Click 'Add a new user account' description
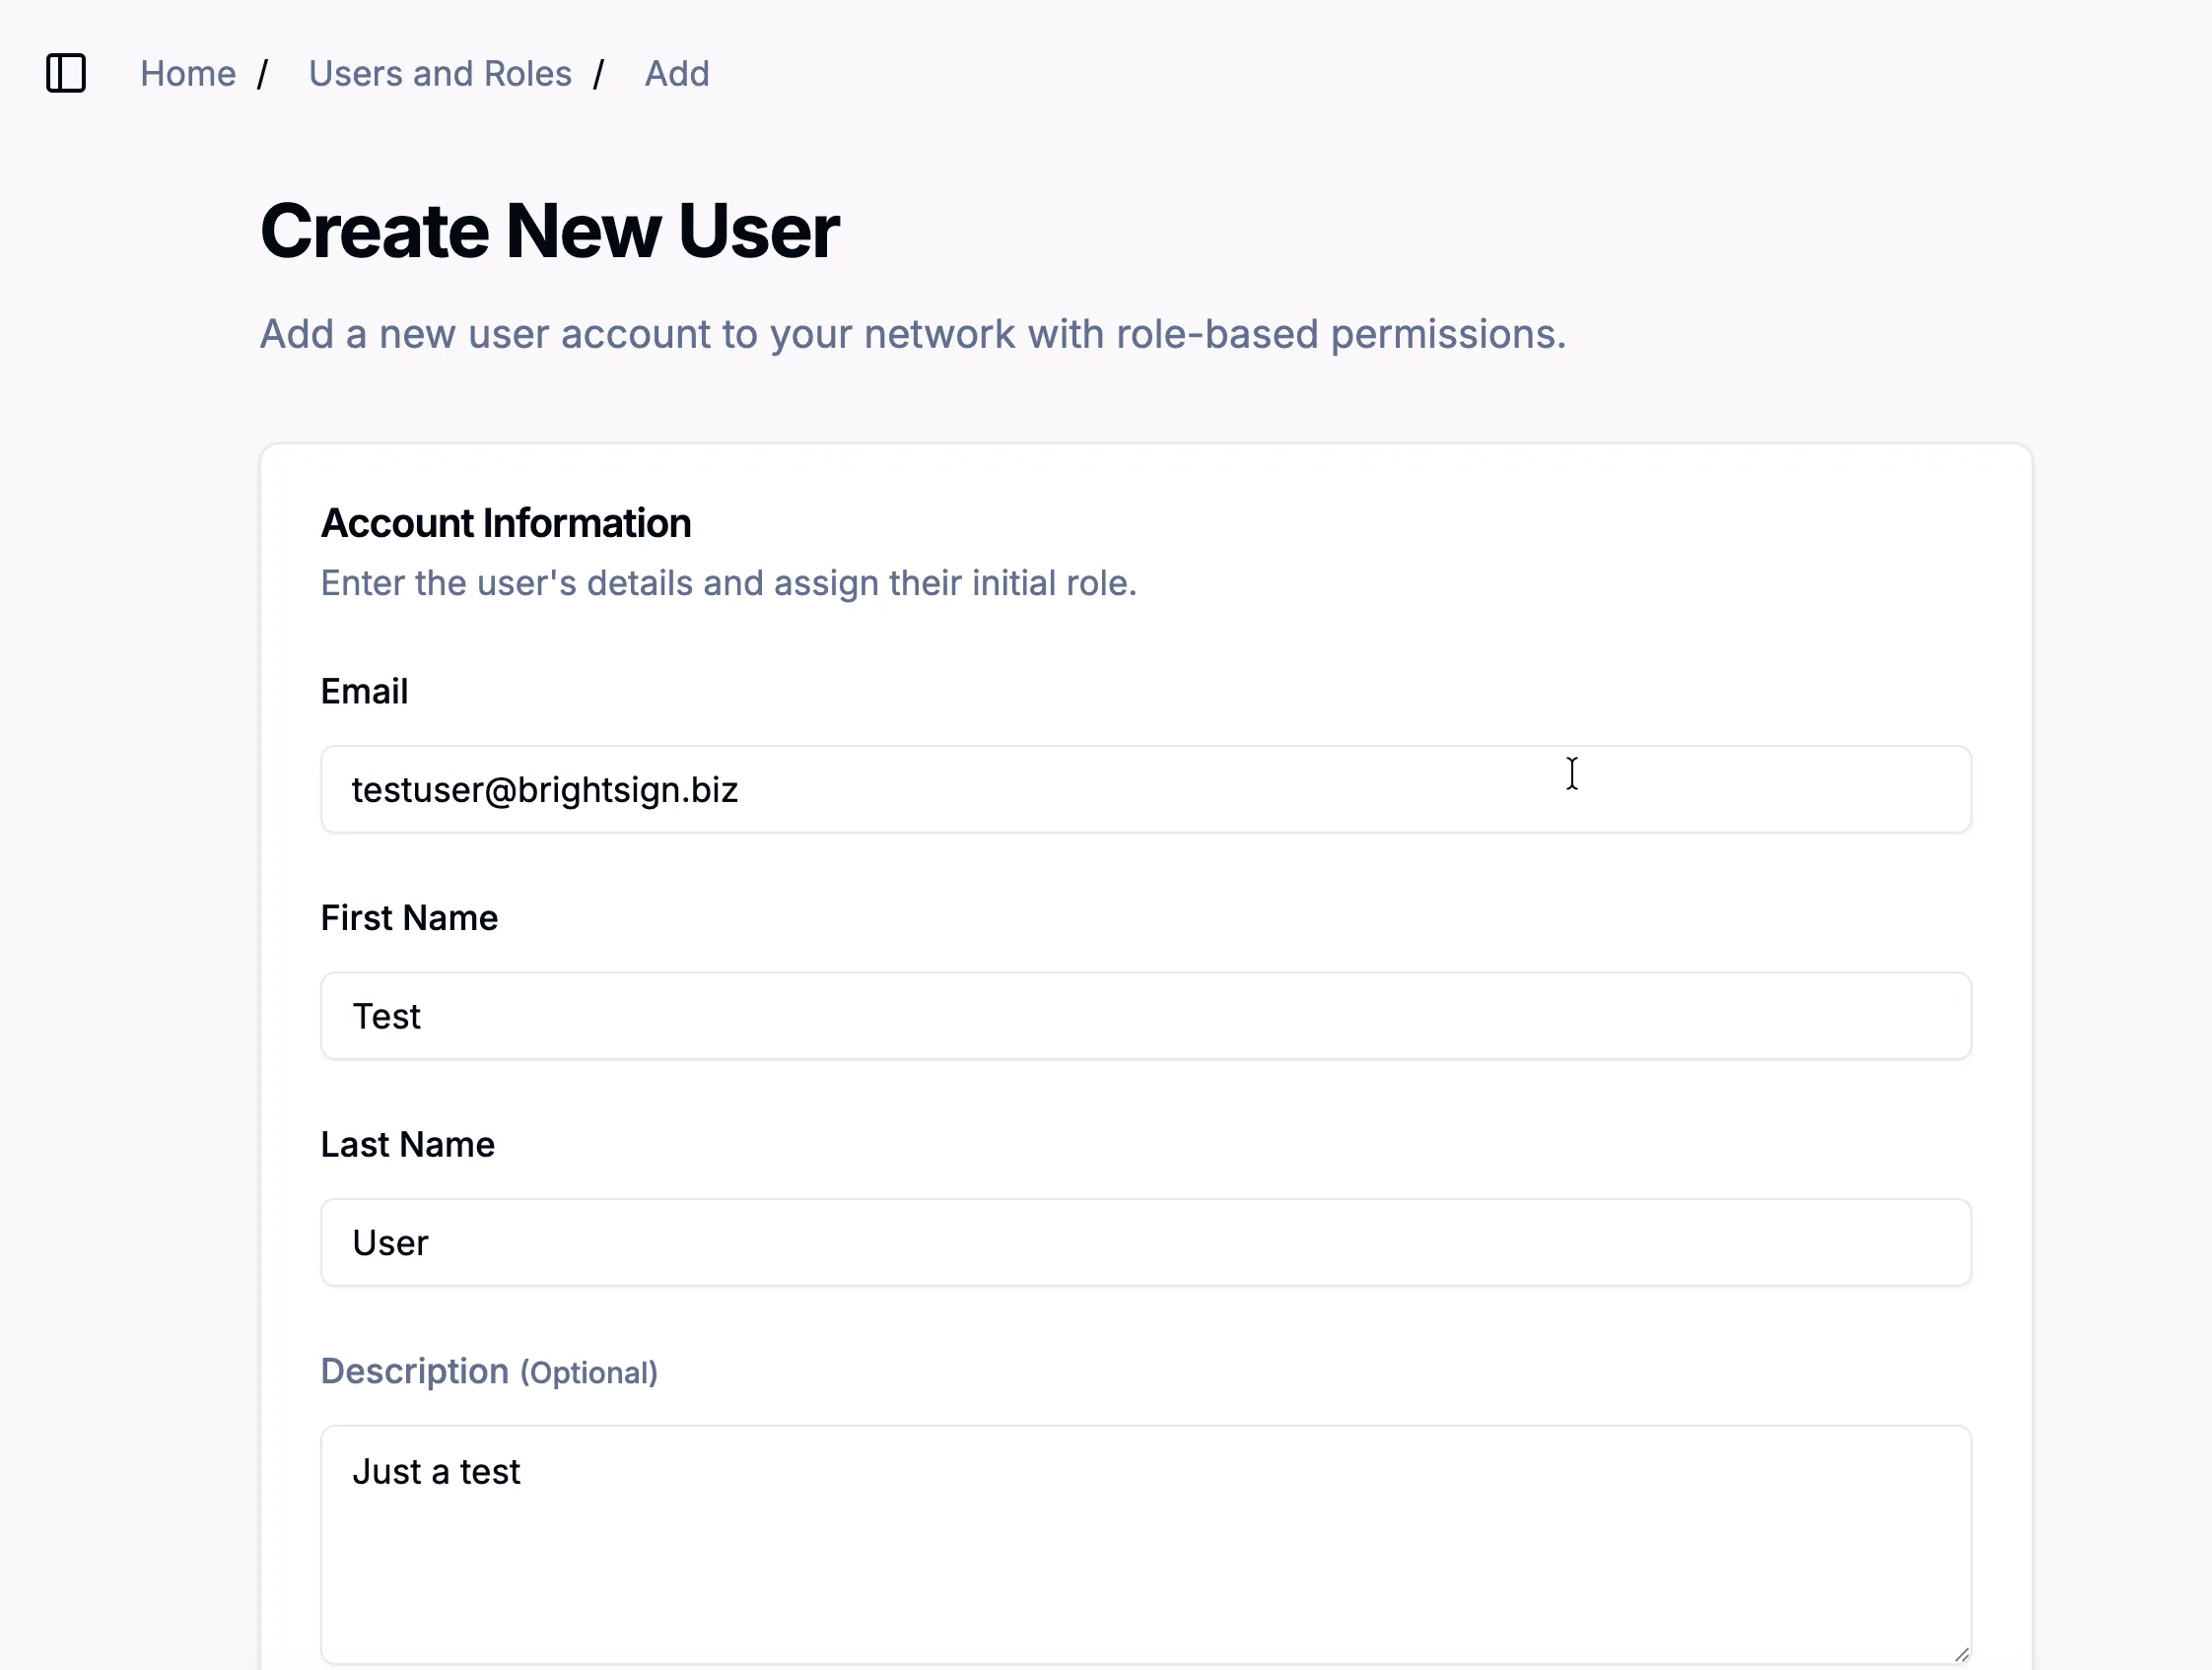Image resolution: width=2212 pixels, height=1670 pixels. click(913, 334)
